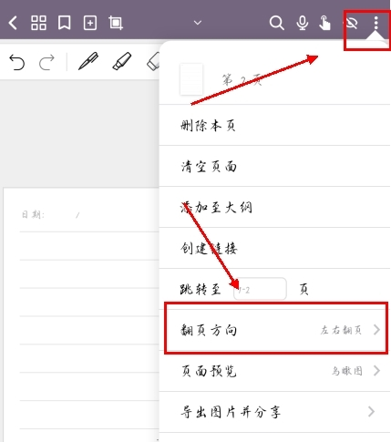The height and width of the screenshot is (442, 391).
Task: Expand the title dropdown chevron in header
Action: (x=198, y=23)
